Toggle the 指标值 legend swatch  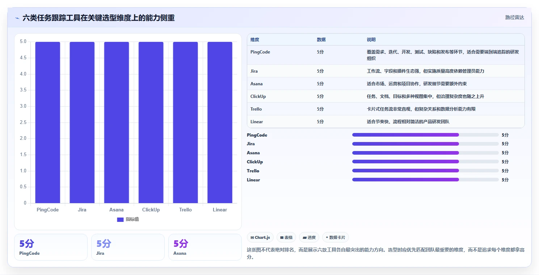click(120, 220)
